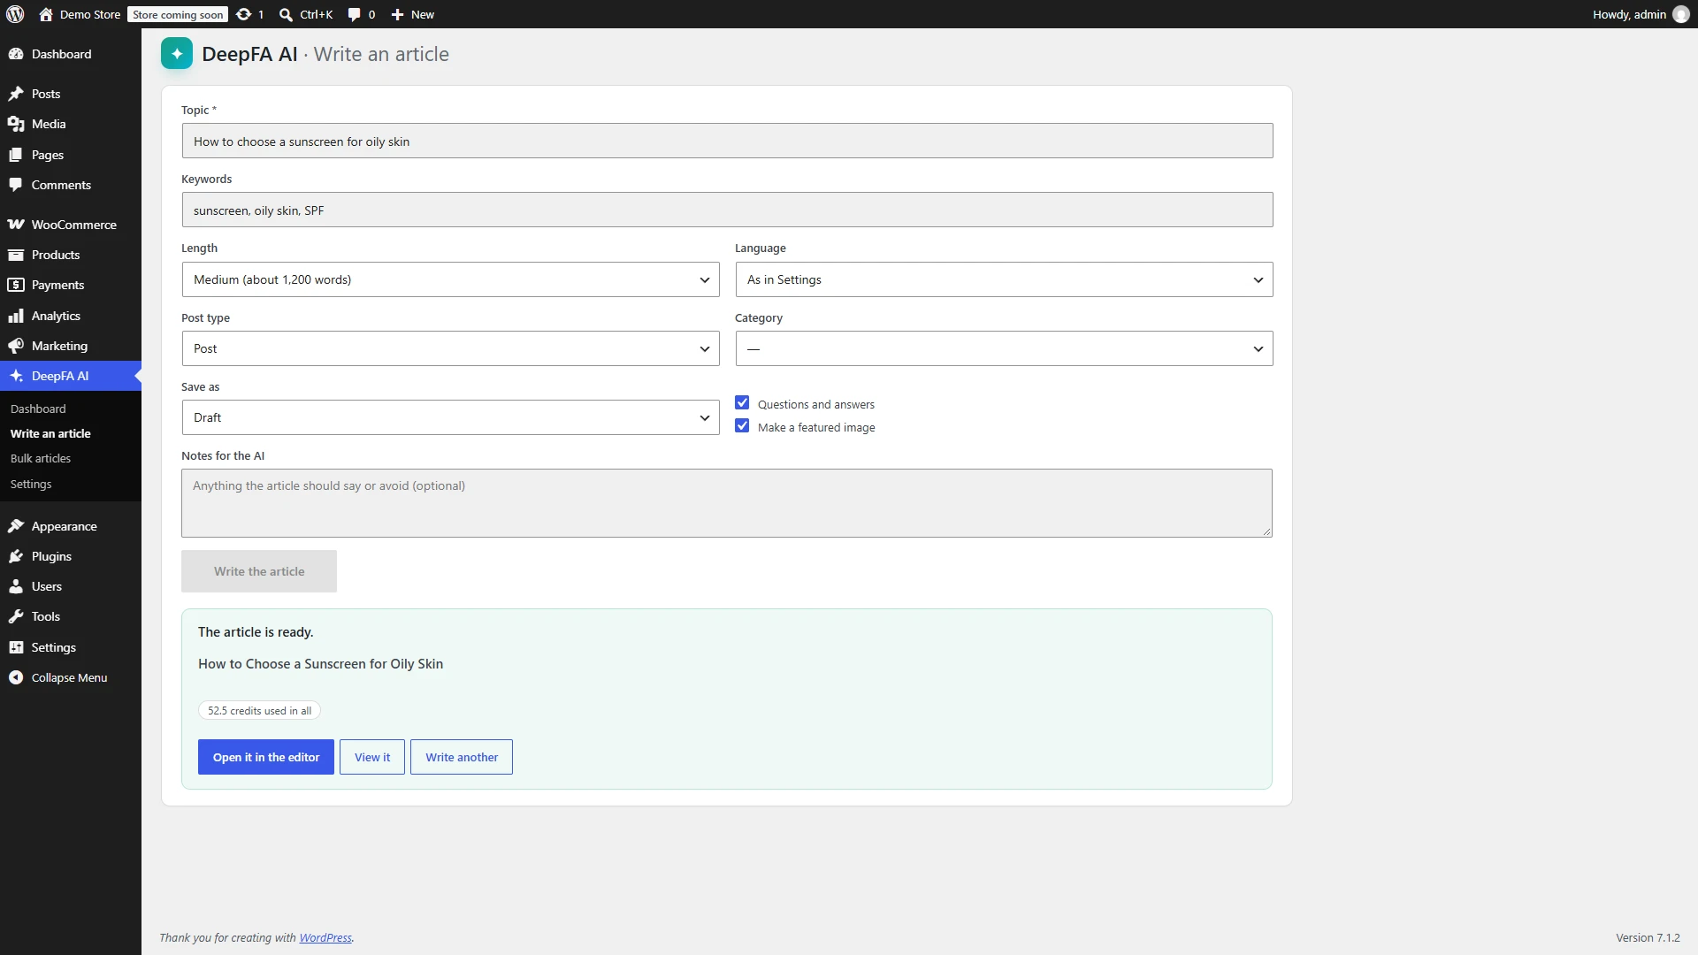Click the View it button
Screen dimensions: 1698x955
click(x=372, y=757)
